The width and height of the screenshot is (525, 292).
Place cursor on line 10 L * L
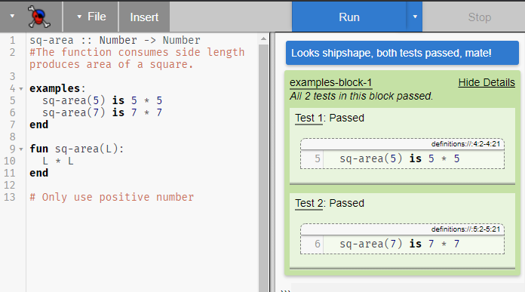tap(57, 161)
